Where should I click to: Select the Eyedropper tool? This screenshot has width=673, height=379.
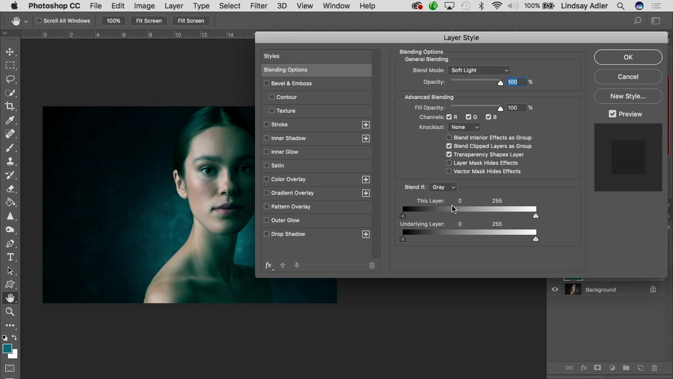point(10,121)
